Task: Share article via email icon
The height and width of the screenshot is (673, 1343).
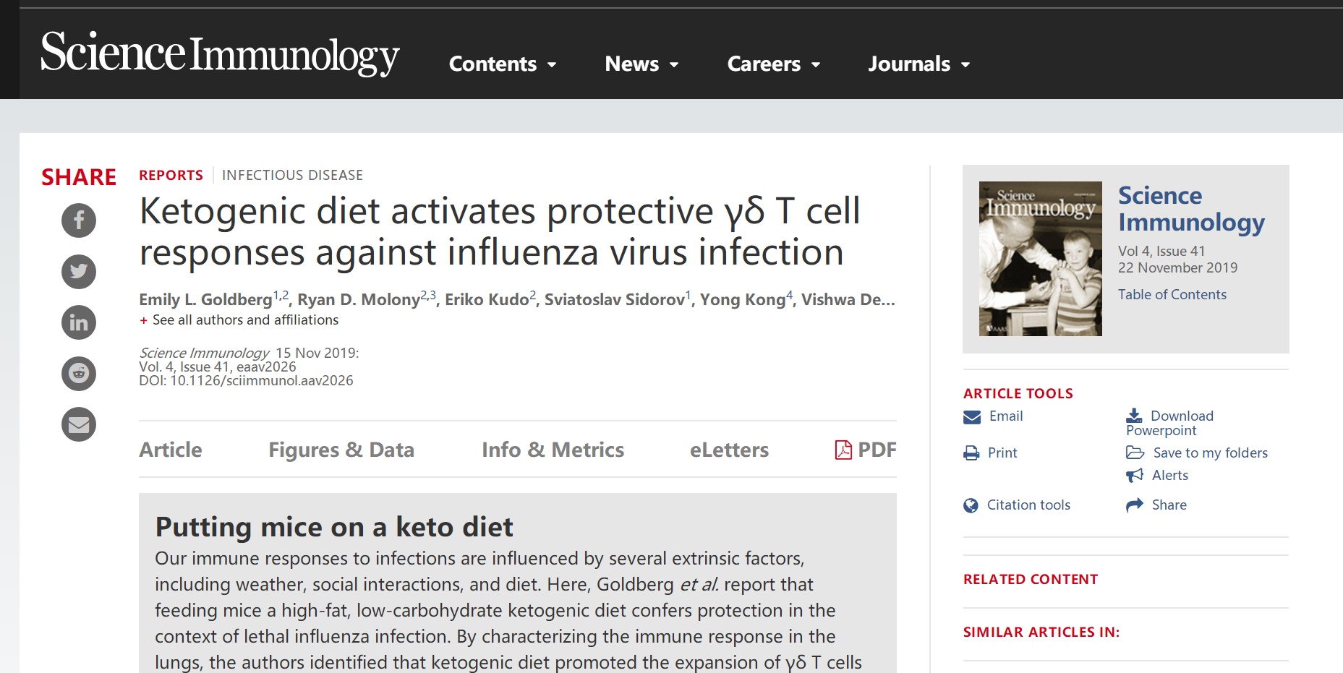Action: pos(79,424)
